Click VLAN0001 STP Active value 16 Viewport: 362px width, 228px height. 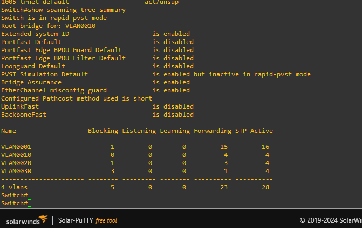tap(265, 147)
